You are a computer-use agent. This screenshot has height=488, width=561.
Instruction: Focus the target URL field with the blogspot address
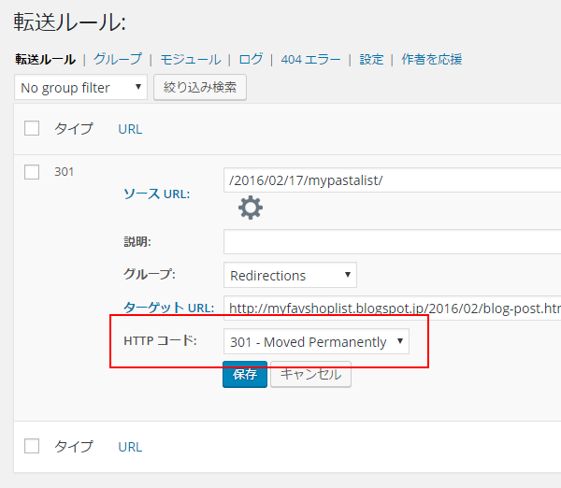(x=392, y=308)
